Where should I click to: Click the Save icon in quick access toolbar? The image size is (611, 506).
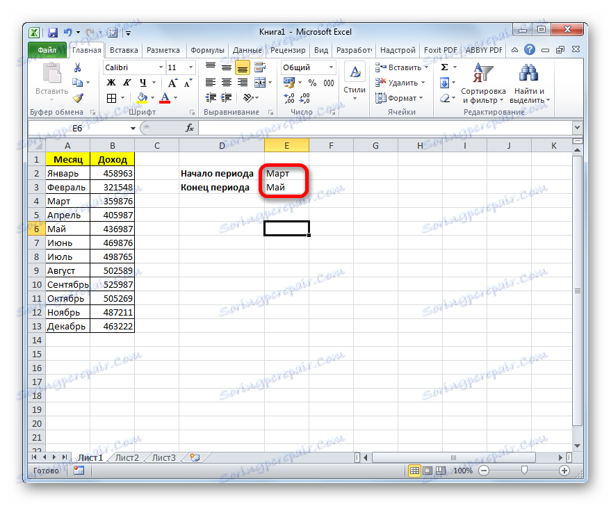tap(53, 33)
